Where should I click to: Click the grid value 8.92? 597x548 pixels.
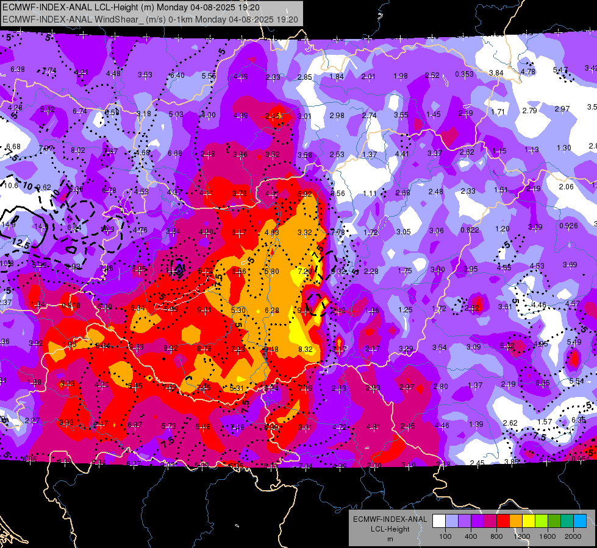click(171, 348)
